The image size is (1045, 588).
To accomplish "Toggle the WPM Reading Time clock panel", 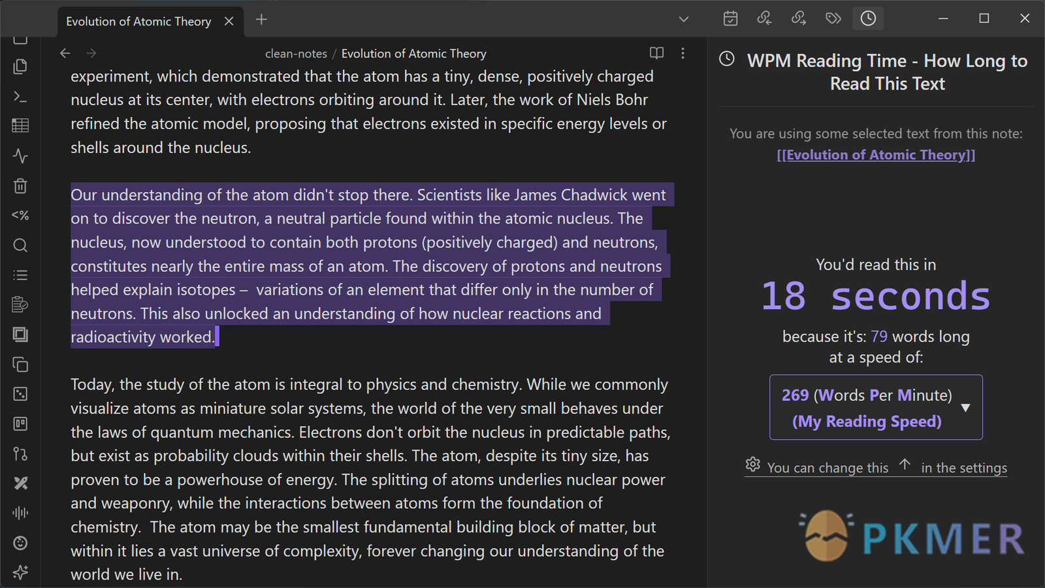I will pyautogui.click(x=867, y=18).
